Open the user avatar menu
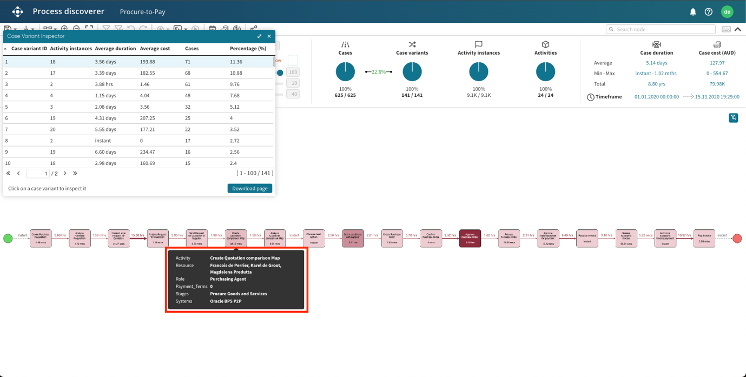The image size is (746, 377). coord(727,11)
